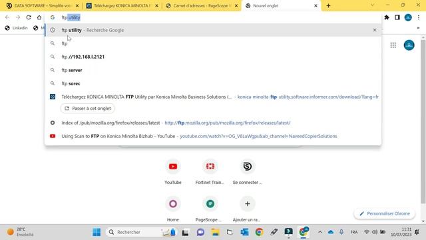Open the Google account avatar on page
The width and height of the screenshot is (426, 240).
[x=409, y=45]
